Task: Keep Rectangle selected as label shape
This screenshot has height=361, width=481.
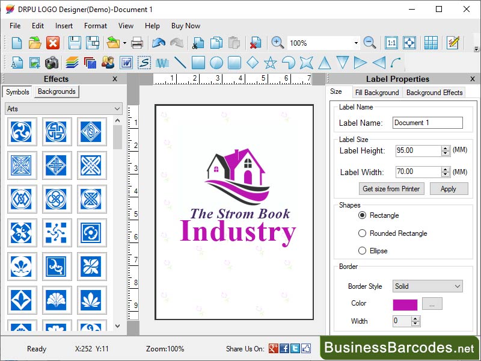Action: click(x=363, y=215)
